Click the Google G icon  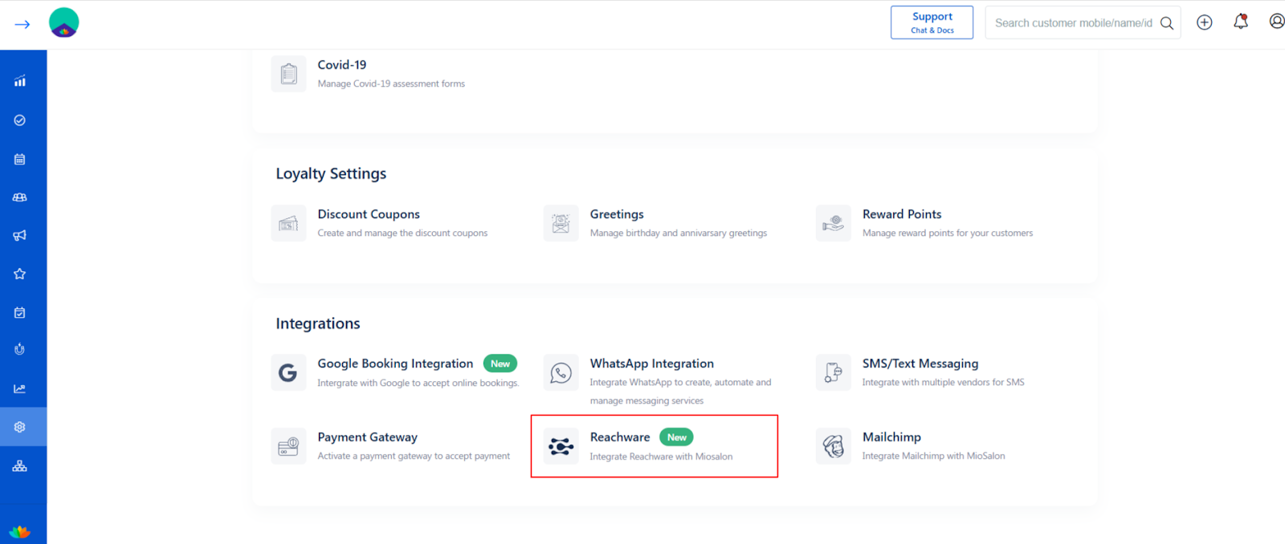click(x=289, y=372)
